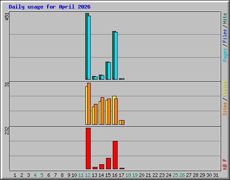The height and width of the screenshot is (180, 230).
Task: Click day number 22 on the axis
Action: coord(155,175)
